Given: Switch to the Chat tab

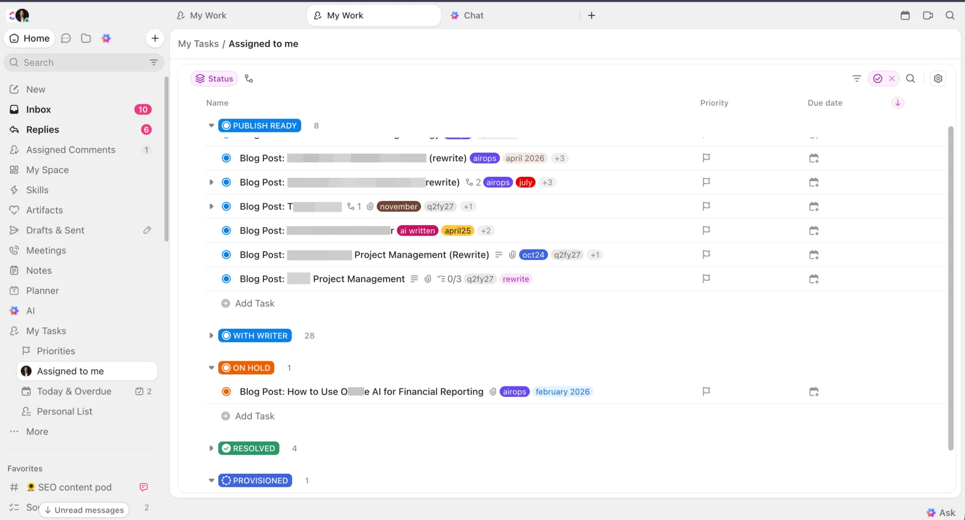Looking at the screenshot, I should (x=467, y=16).
